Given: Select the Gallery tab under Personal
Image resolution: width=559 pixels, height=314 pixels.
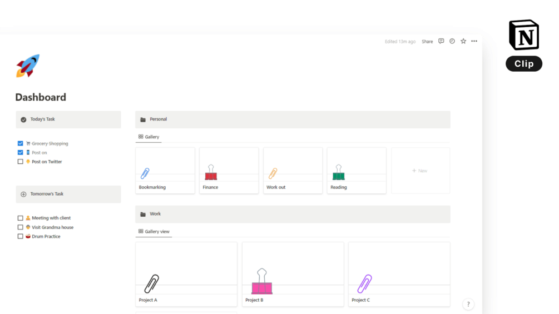Looking at the screenshot, I should [149, 137].
